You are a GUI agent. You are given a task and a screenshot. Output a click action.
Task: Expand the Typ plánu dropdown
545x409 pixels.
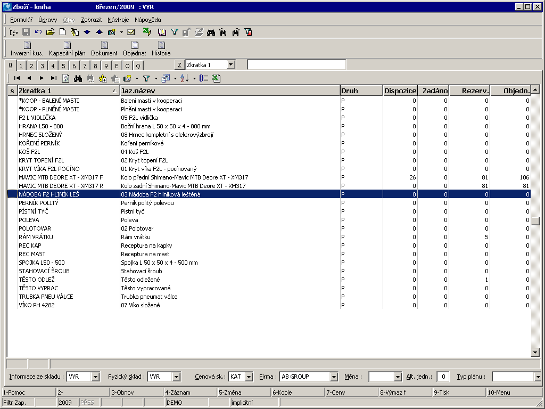click(537, 377)
